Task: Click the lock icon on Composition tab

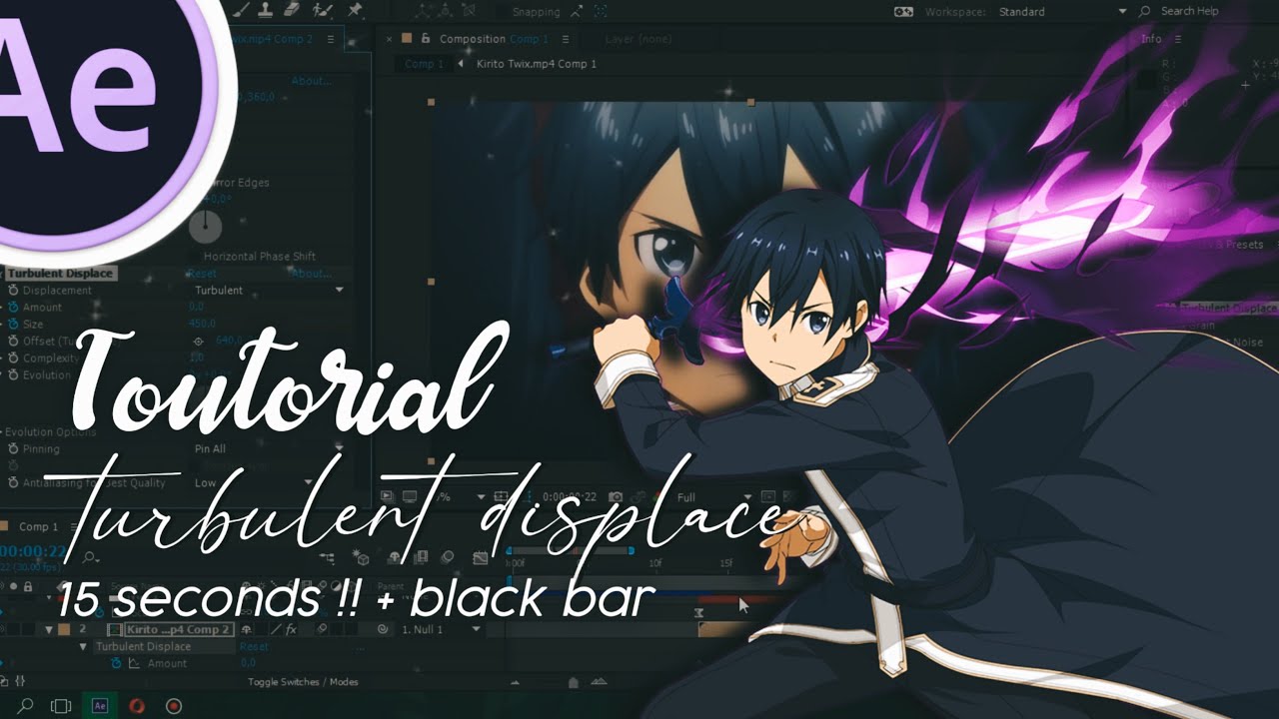Action: [x=426, y=39]
